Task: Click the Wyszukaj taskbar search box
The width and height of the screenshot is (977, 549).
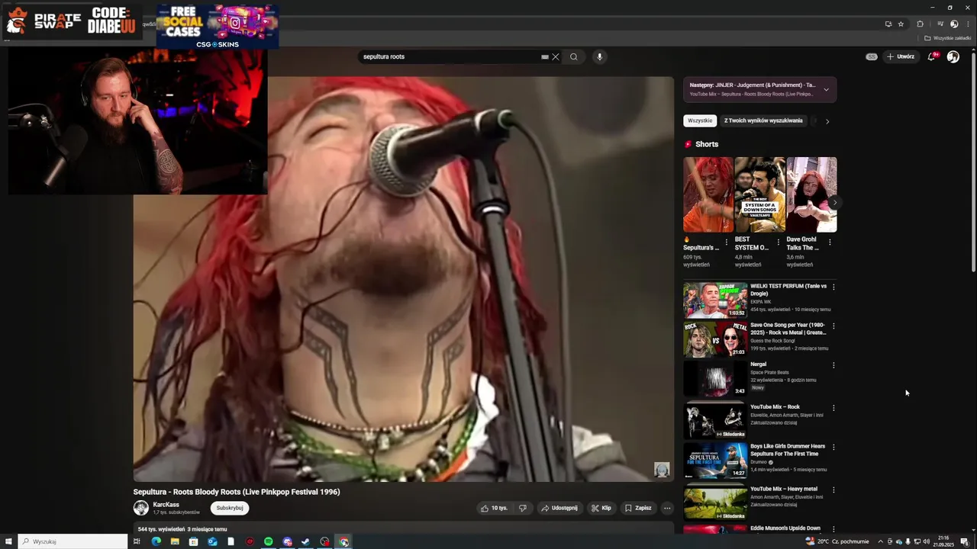Action: 73,541
